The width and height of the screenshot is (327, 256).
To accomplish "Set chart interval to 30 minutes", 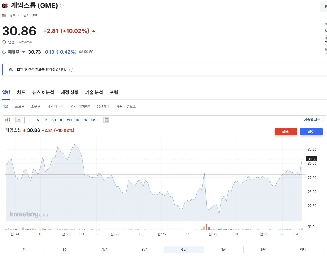I will pyautogui.click(x=54, y=120).
